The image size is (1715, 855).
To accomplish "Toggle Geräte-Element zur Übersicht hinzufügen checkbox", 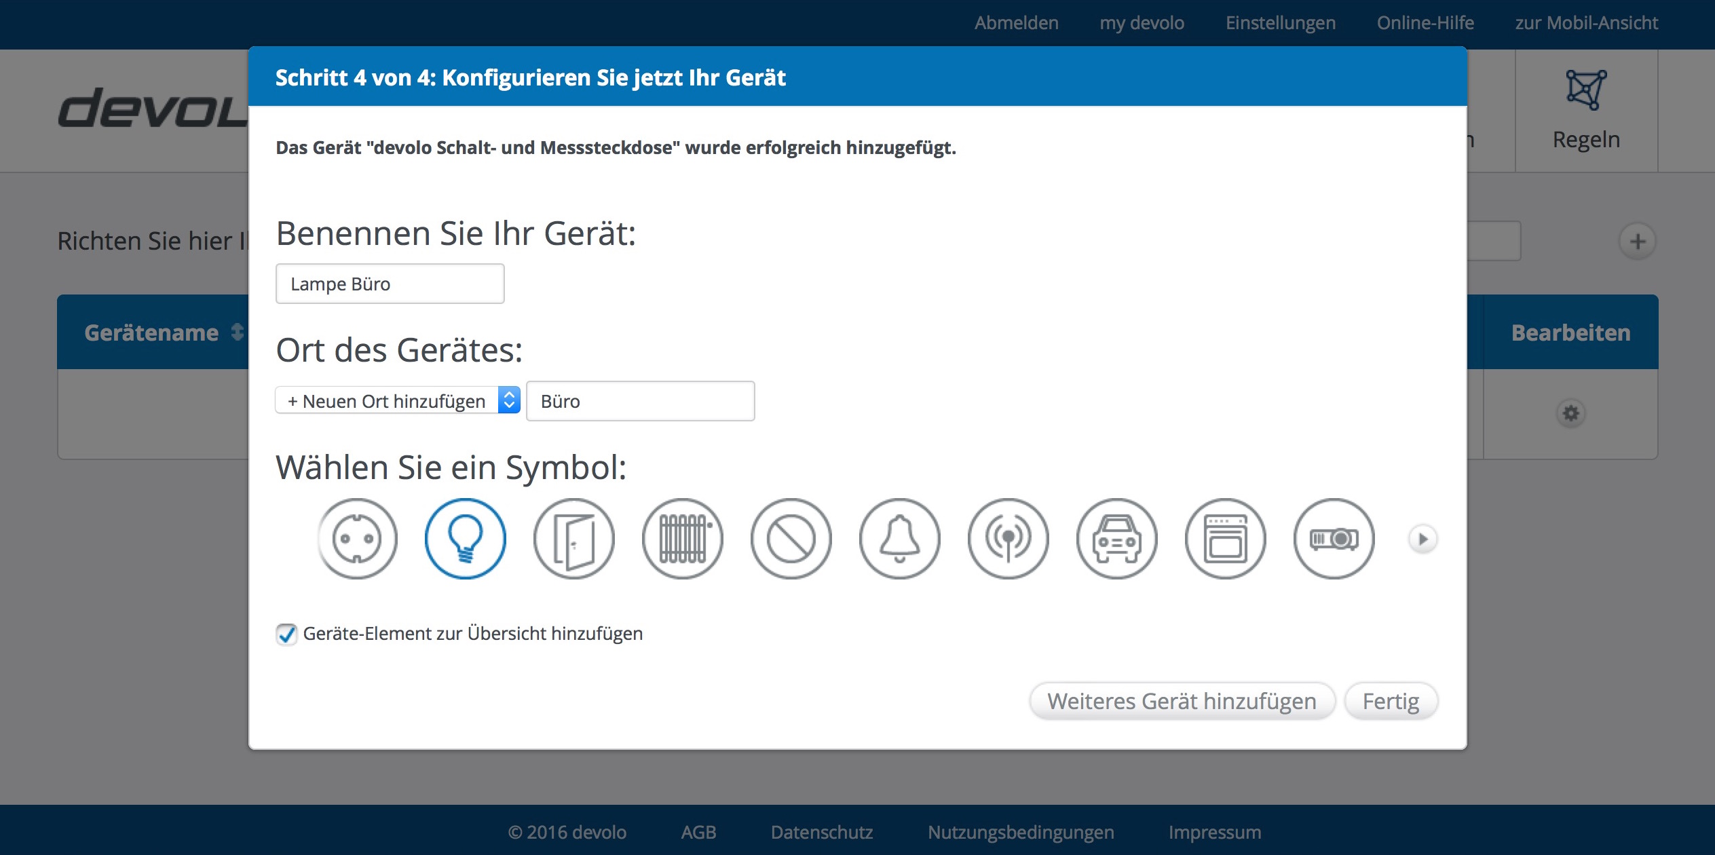I will [286, 634].
